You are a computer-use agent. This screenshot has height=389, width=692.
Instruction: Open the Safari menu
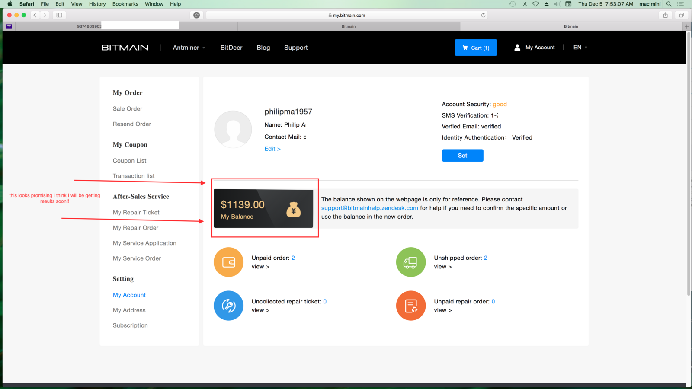tap(27, 4)
